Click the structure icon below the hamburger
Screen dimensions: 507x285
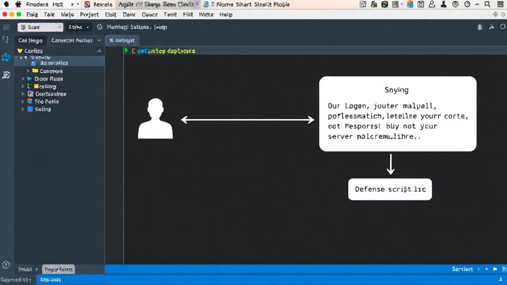pos(6,40)
